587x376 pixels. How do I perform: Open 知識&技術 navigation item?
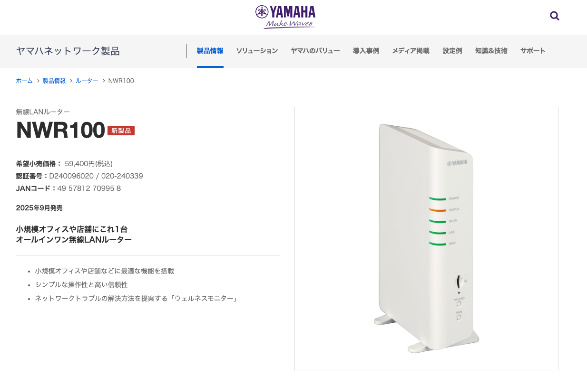[x=491, y=51]
